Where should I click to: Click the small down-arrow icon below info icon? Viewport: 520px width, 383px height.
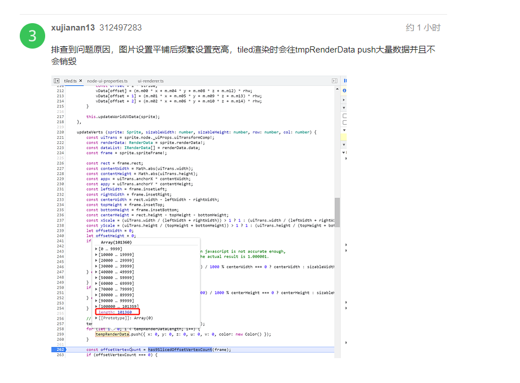click(344, 107)
